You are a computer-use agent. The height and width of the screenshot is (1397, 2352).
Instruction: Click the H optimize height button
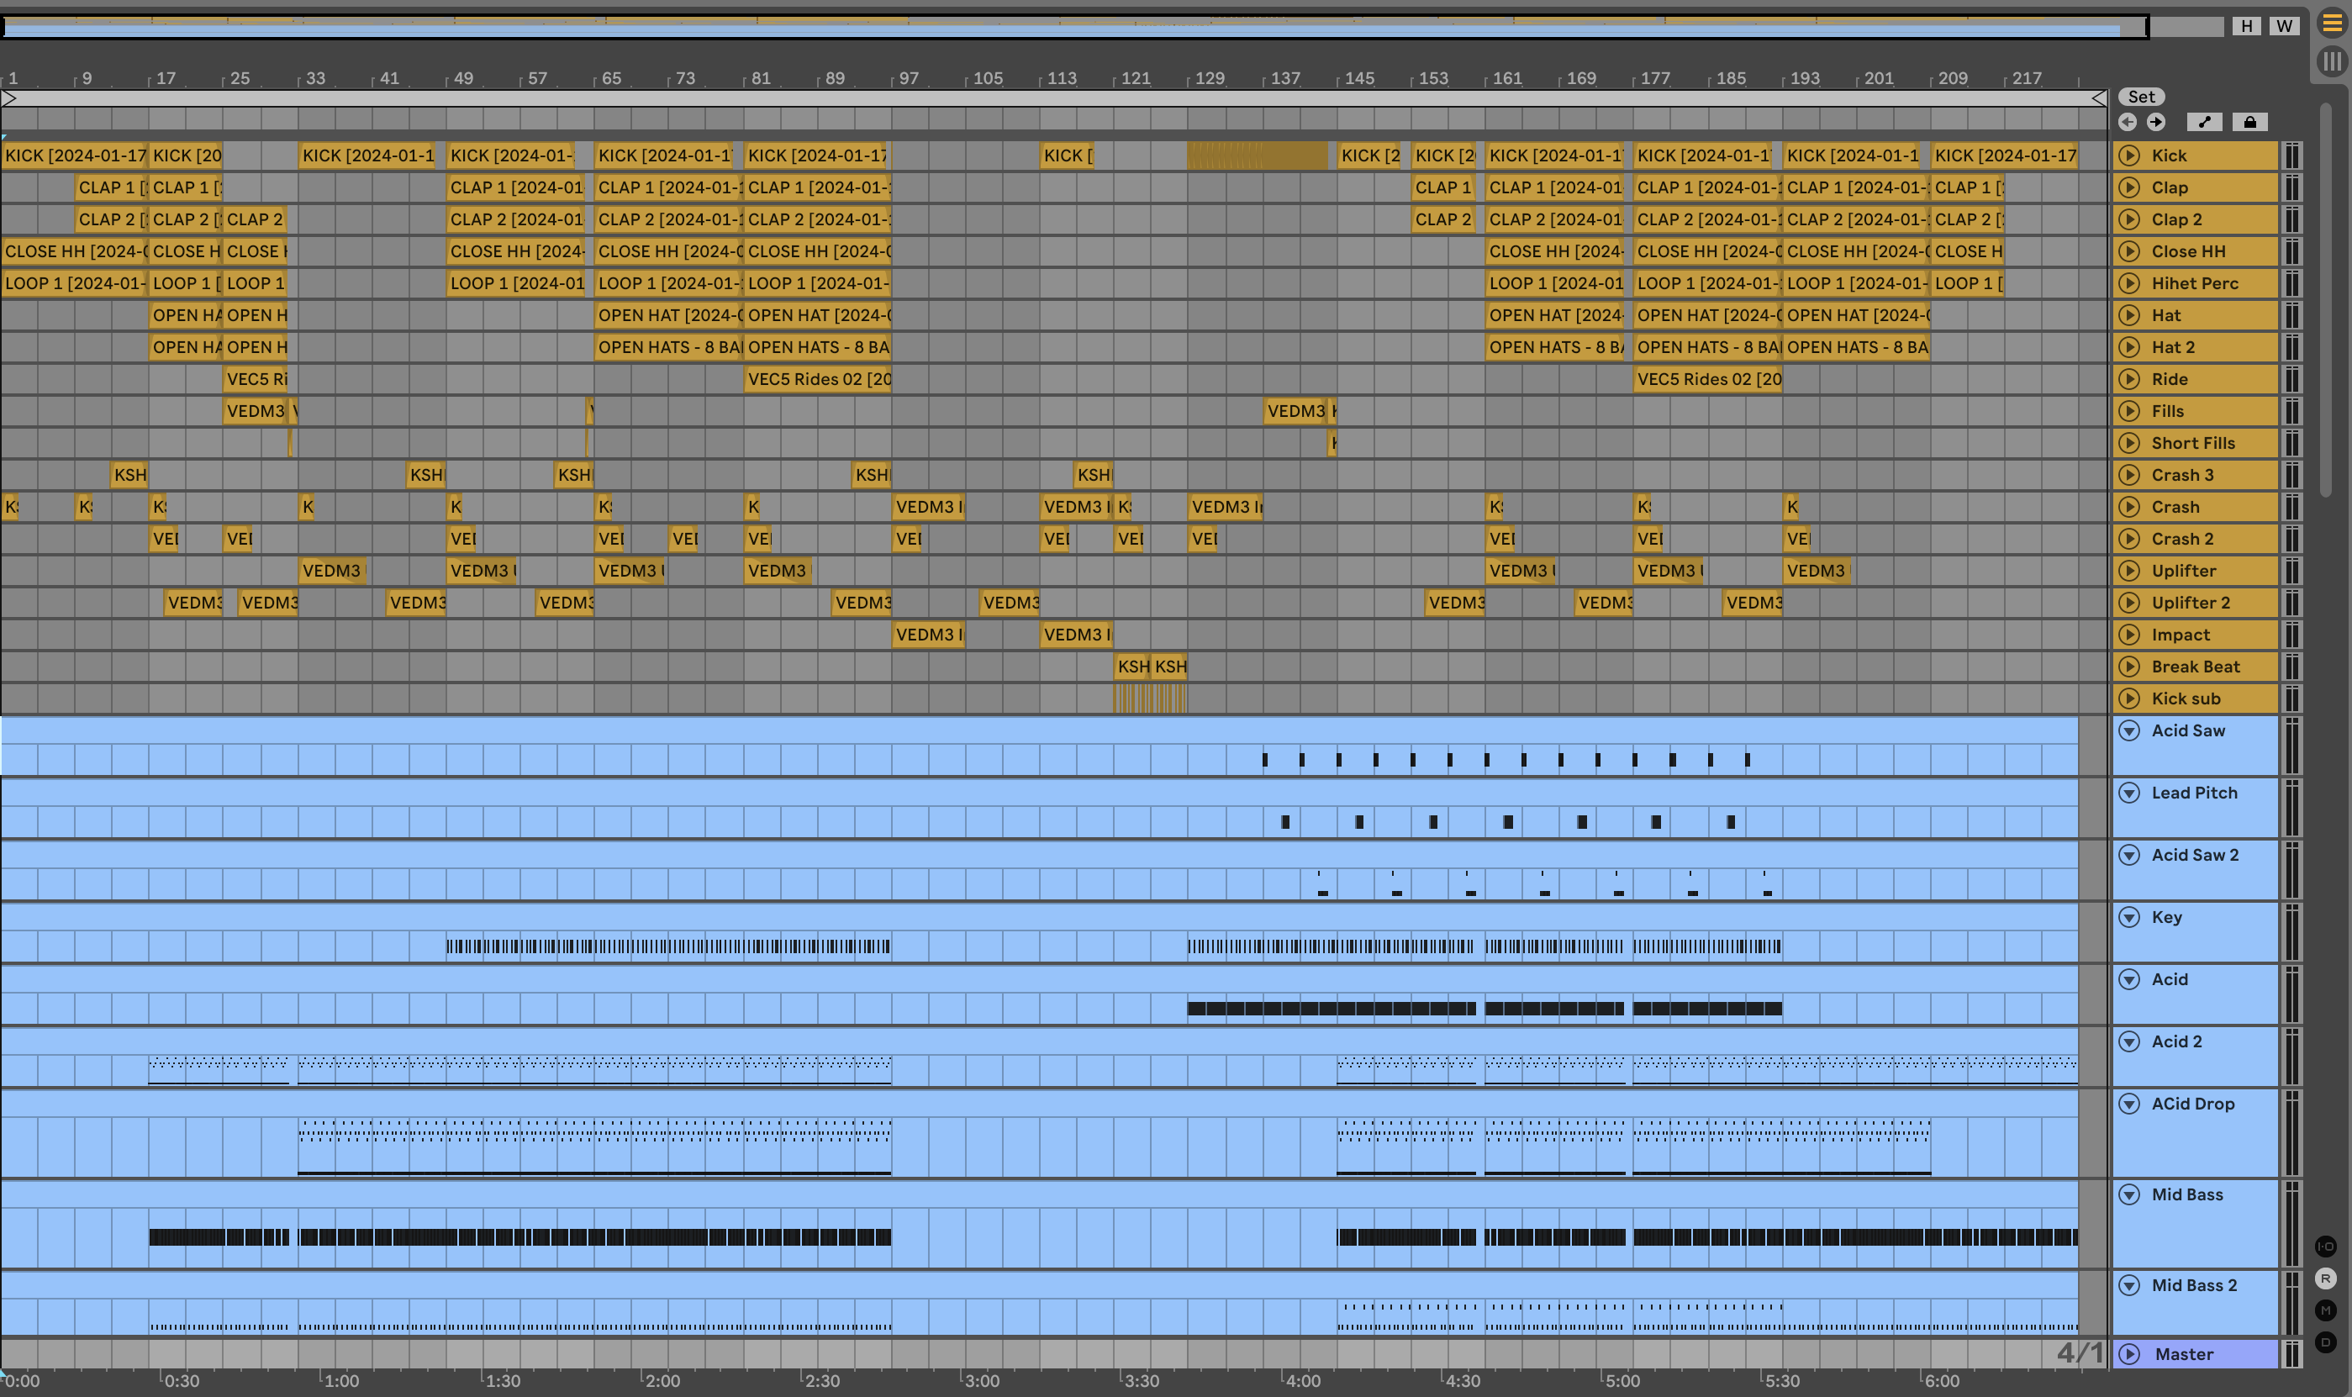[2247, 26]
